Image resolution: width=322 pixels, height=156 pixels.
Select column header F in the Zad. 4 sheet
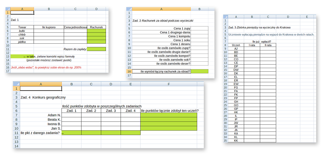pos(168,84)
